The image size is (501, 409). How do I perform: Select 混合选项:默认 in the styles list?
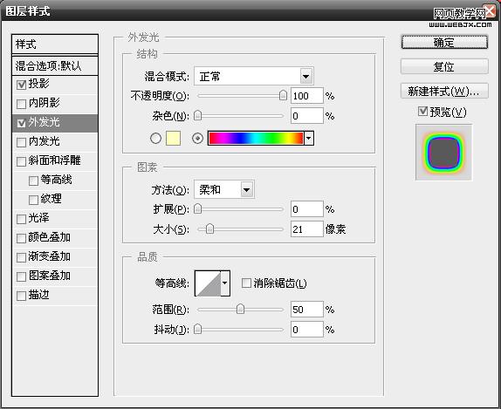coord(55,65)
